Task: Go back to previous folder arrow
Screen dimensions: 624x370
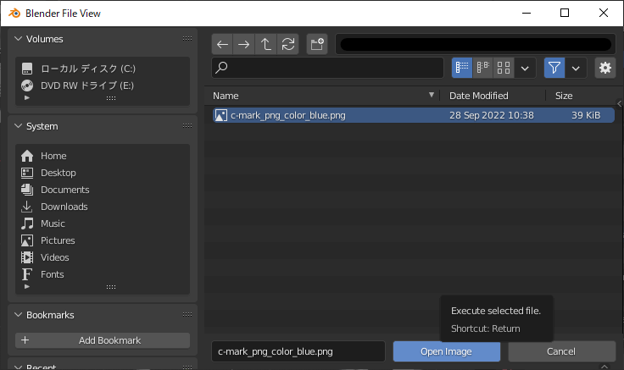Action: coord(222,44)
